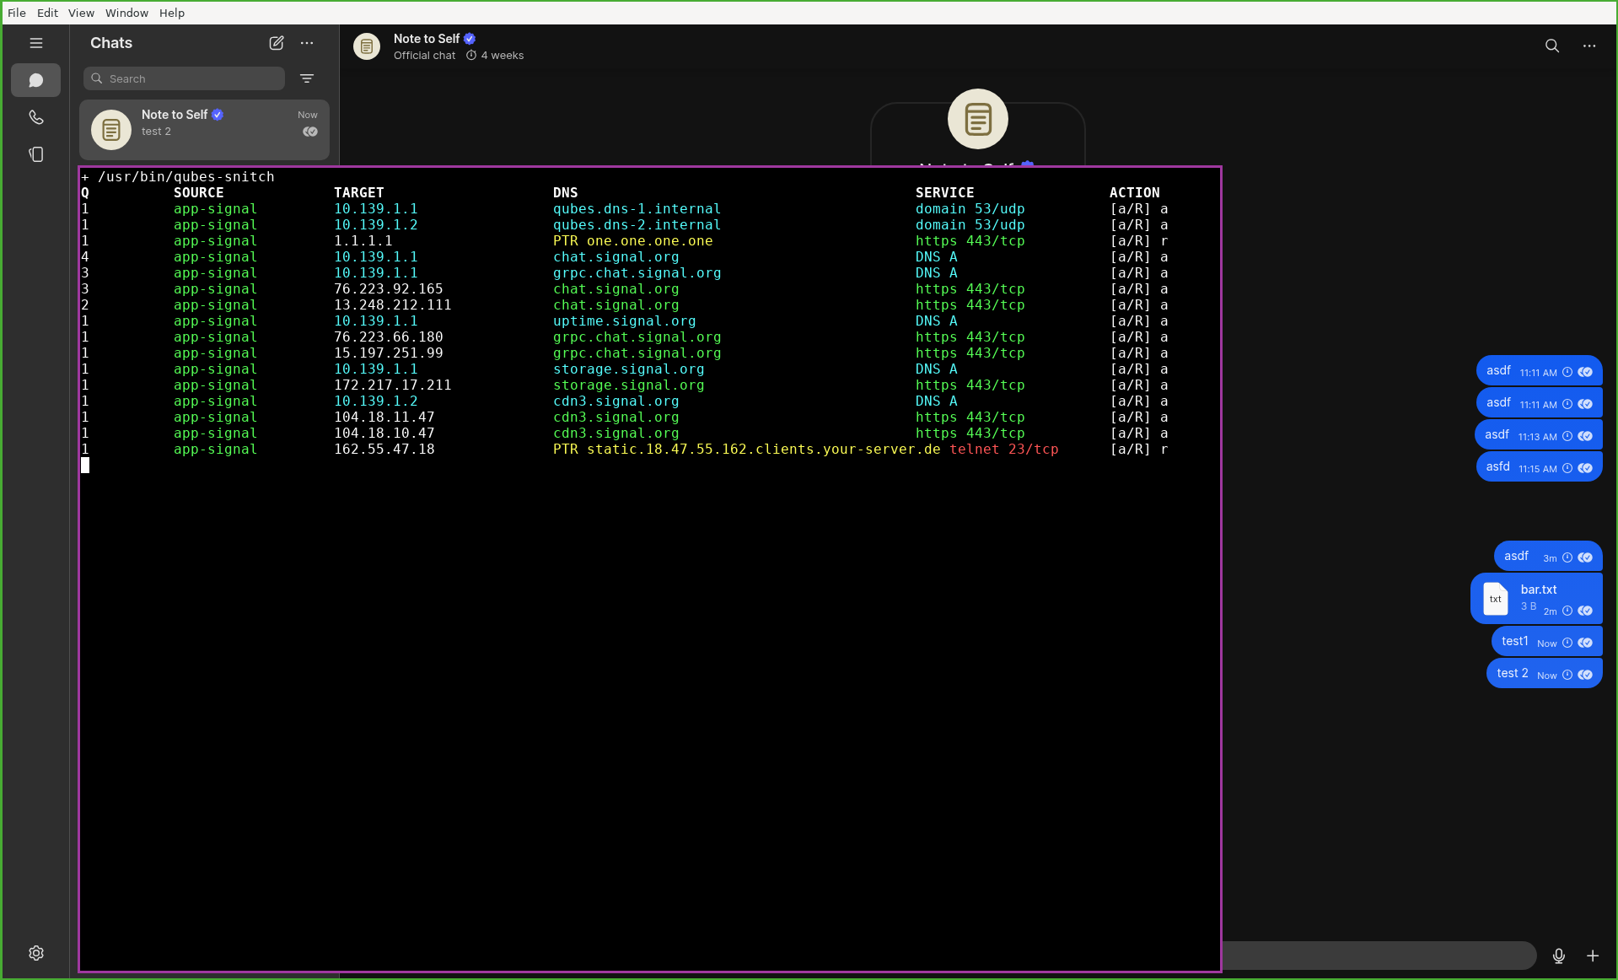This screenshot has height=980, width=1618.
Task: Click the large Note to Self profile avatar
Action: (978, 119)
